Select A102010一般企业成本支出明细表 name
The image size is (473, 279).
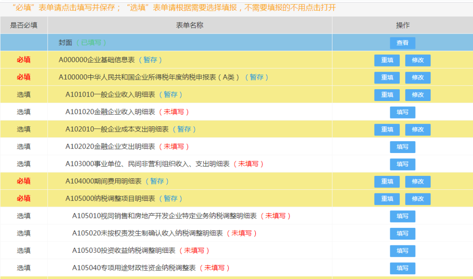[x=117, y=129]
